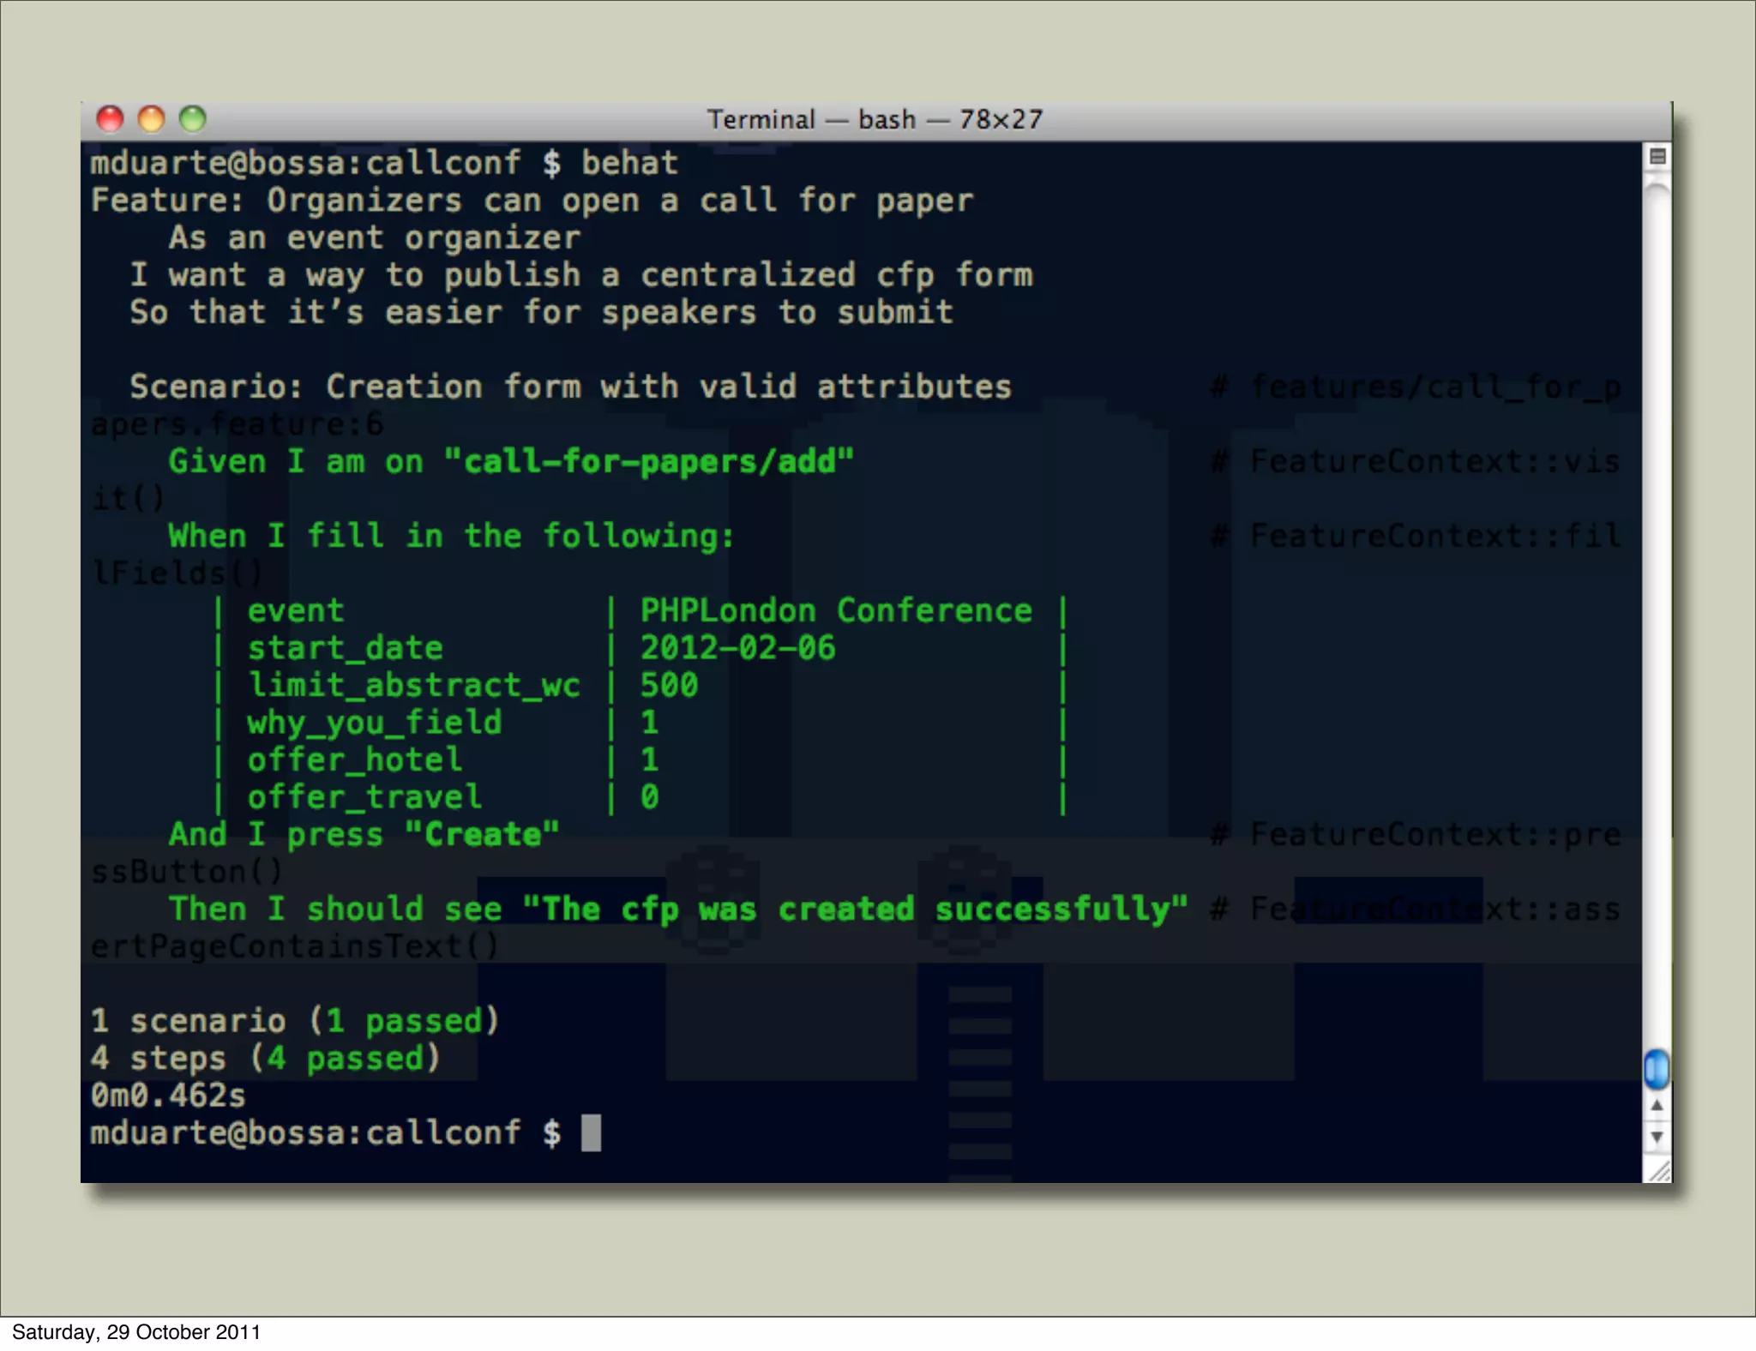Click the window resize grip corner

(1659, 1170)
